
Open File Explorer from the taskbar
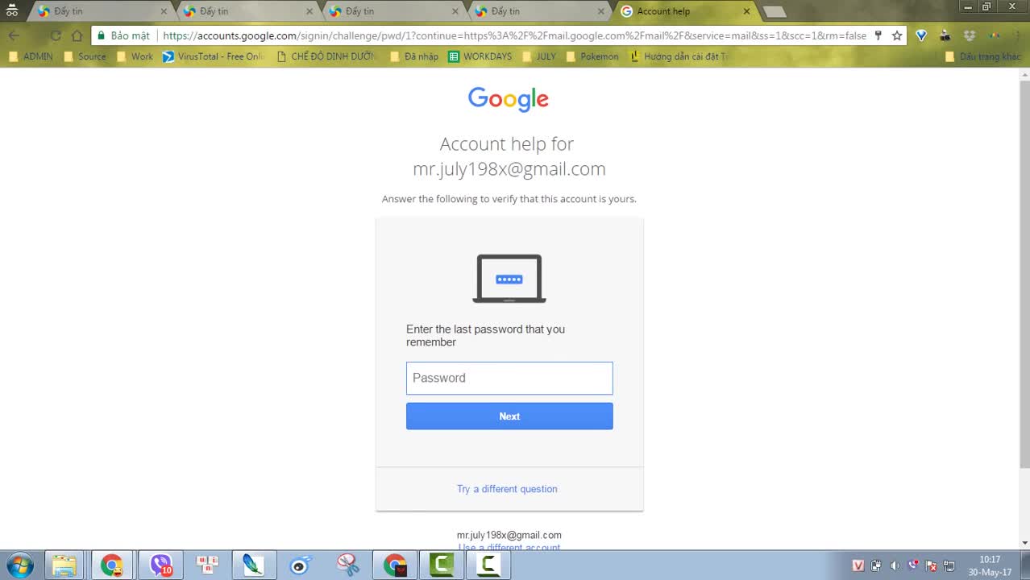click(x=64, y=565)
